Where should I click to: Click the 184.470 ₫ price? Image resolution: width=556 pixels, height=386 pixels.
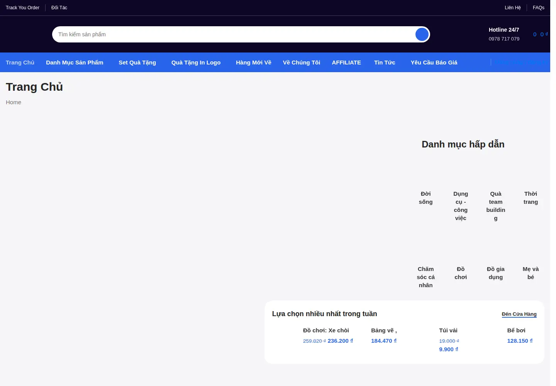point(384,341)
